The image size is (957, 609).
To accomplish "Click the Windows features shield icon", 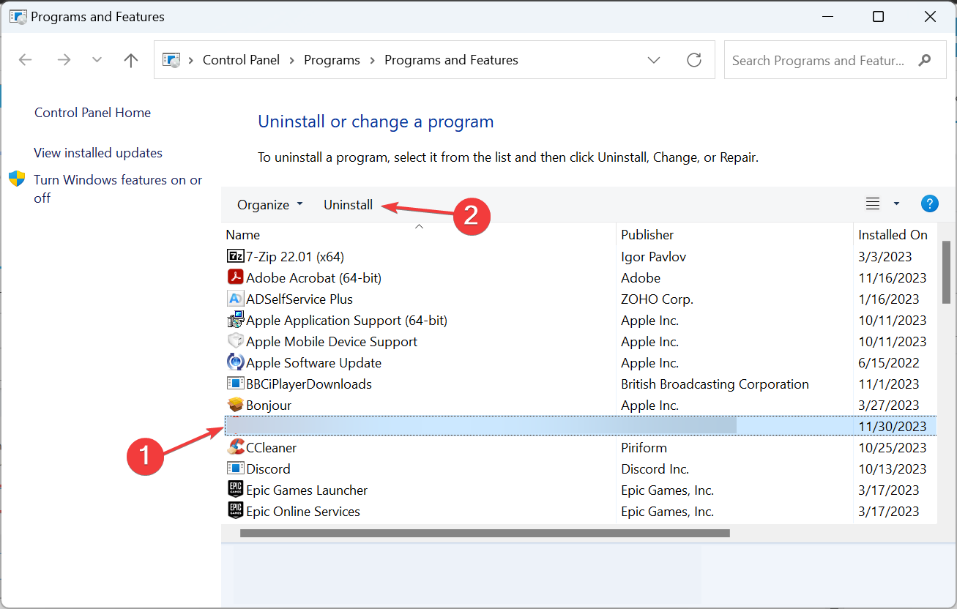I will coord(17,179).
